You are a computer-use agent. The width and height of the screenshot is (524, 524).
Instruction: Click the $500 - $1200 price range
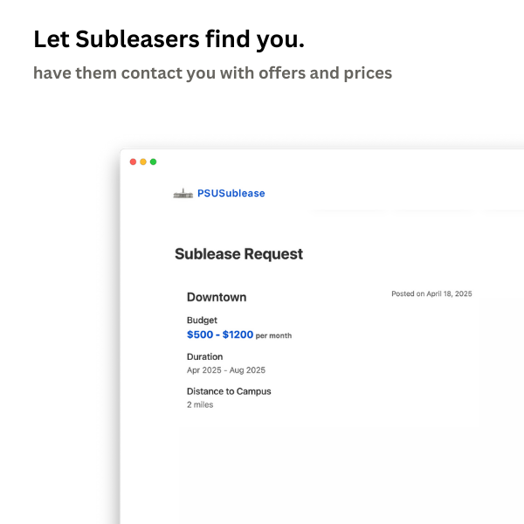click(220, 334)
